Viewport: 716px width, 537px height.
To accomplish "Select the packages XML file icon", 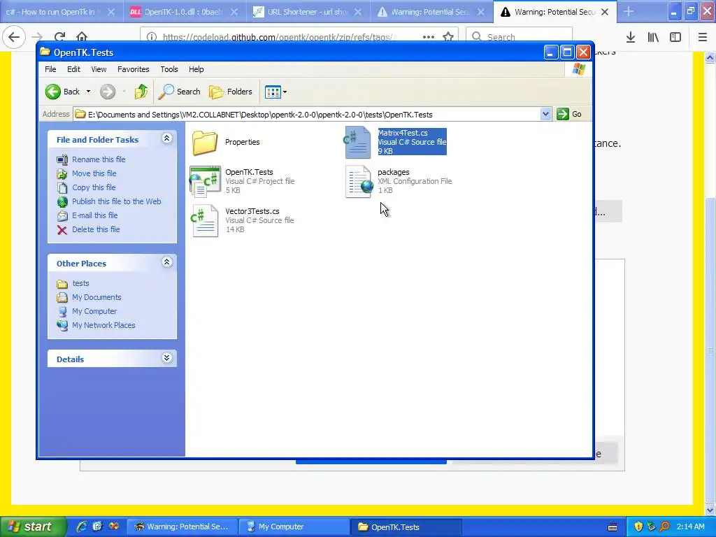I will [359, 181].
